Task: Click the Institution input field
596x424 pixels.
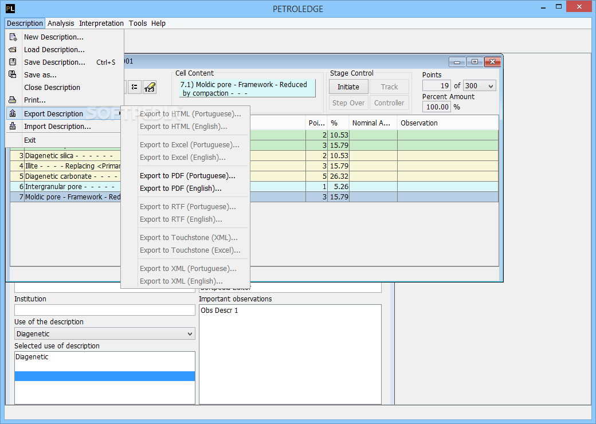Action: coord(104,310)
